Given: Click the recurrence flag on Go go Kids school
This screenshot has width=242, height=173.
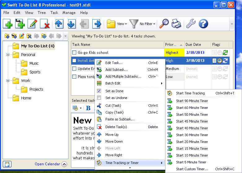Looking at the screenshot, I should click(225, 53).
